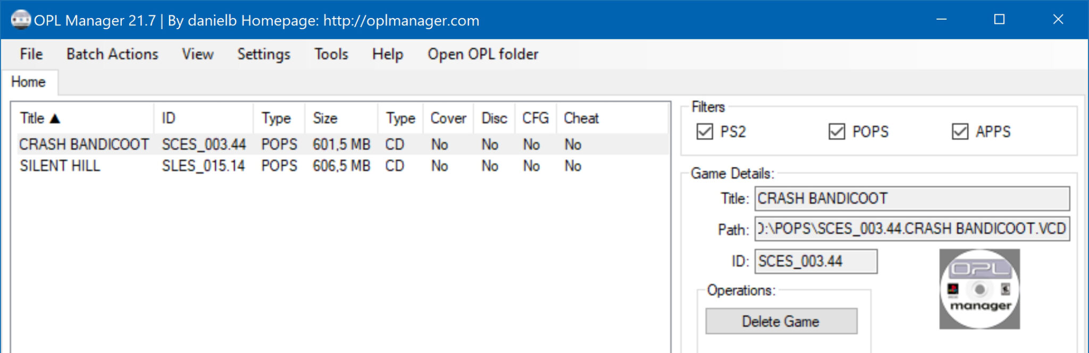Screen dimensions: 1089x353
Task: Toggle the PS2 filter checkbox
Action: click(705, 132)
